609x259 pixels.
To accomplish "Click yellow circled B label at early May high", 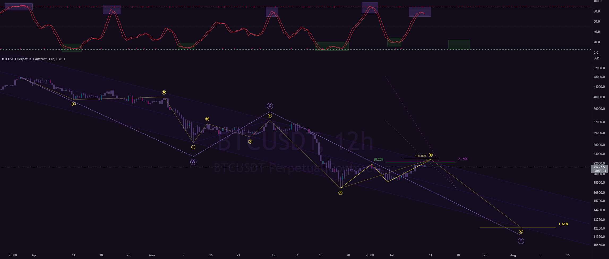I will click(x=164, y=92).
